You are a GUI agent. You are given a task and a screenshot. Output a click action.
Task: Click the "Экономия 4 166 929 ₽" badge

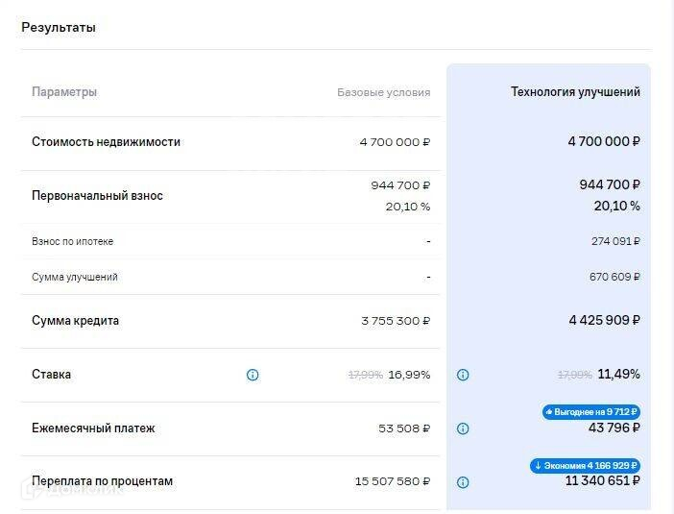pos(585,466)
